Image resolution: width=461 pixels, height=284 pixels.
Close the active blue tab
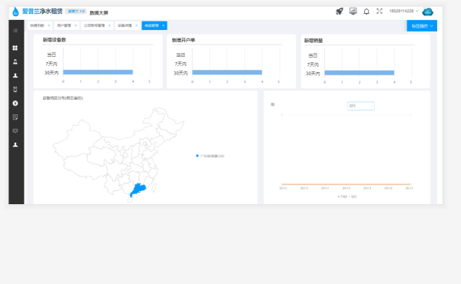pyautogui.click(x=163, y=25)
